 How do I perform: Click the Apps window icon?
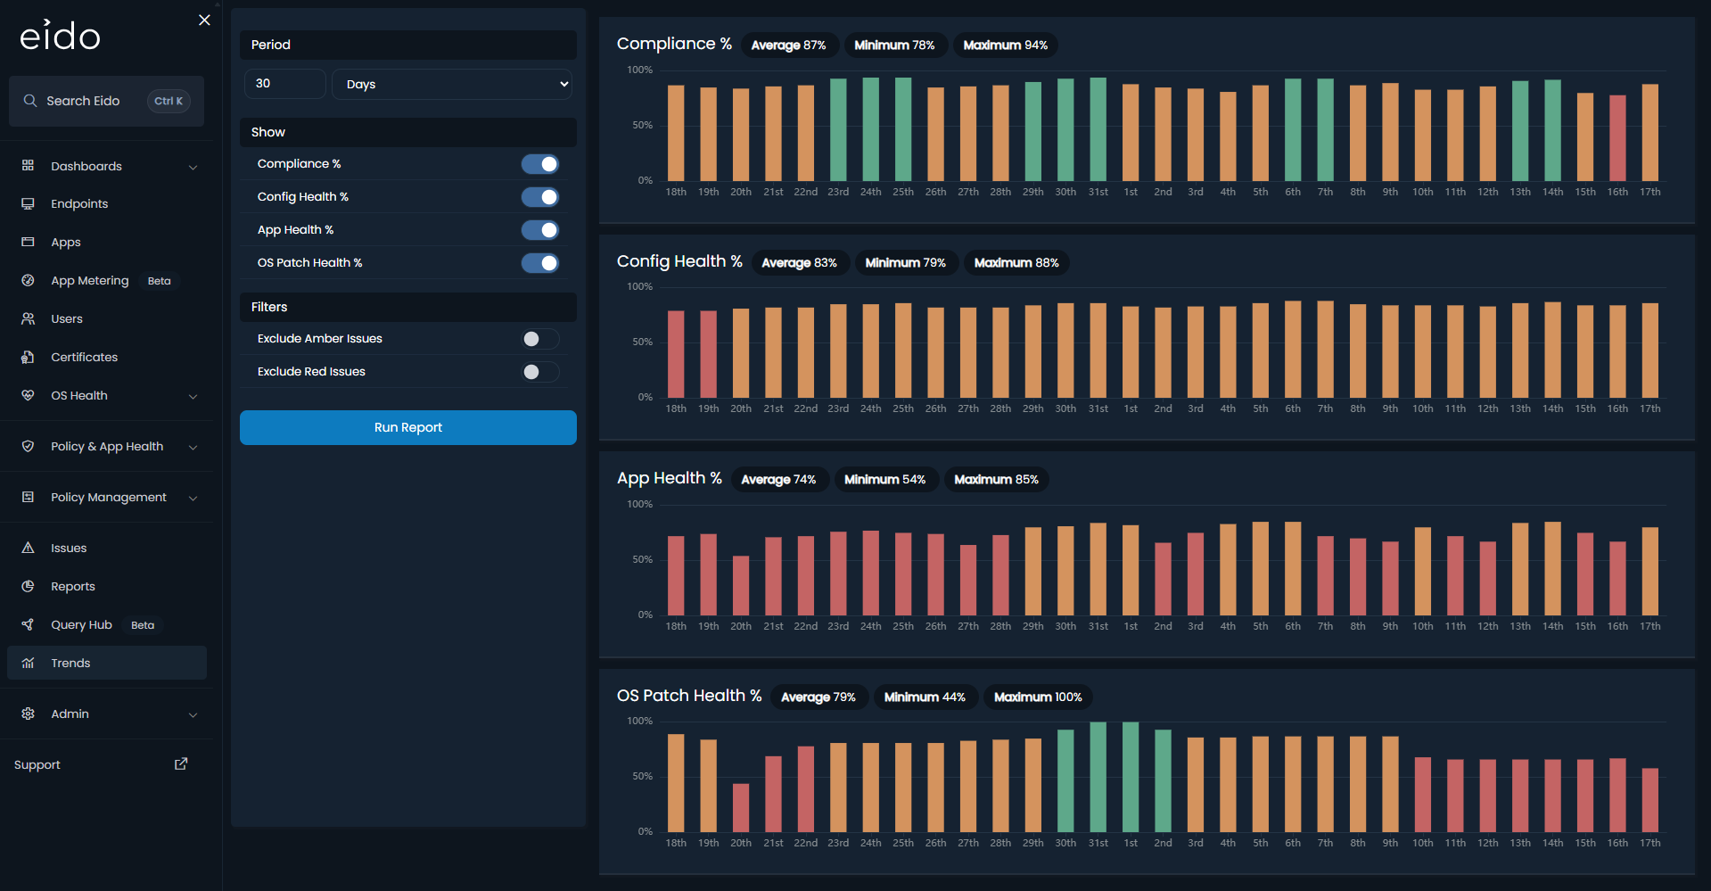28,243
